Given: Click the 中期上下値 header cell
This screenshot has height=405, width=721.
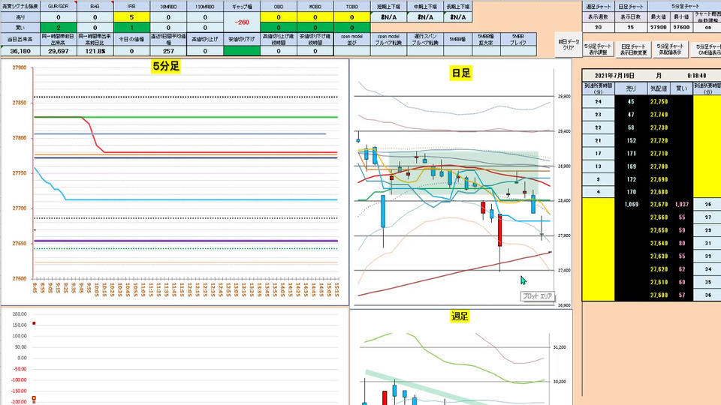Looking at the screenshot, I should pos(425,7).
